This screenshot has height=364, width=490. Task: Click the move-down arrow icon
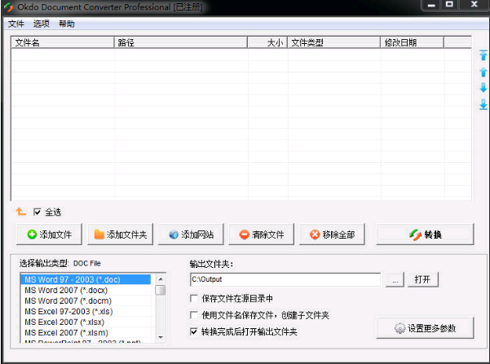[x=483, y=88]
